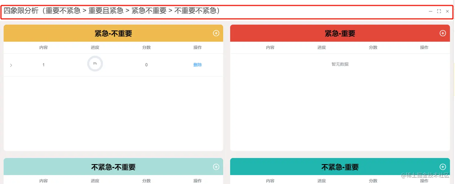This screenshot has width=455, height=184.
Task: Add item to 不紧急-不重要 quadrant
Action: pyautogui.click(x=216, y=167)
